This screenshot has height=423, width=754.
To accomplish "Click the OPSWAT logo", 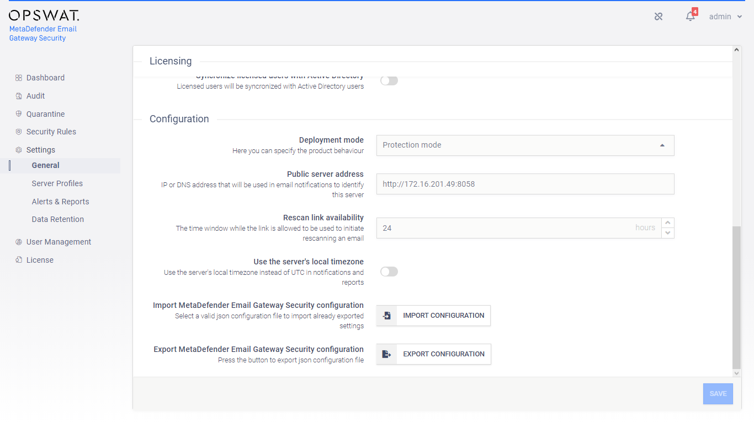I will pyautogui.click(x=44, y=15).
